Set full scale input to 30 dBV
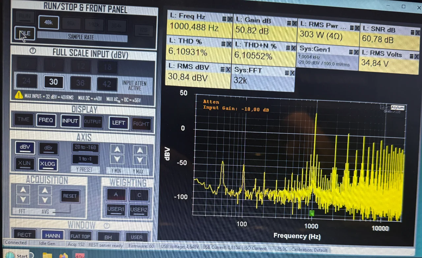Screen dimensions: 422x258 [53, 82]
